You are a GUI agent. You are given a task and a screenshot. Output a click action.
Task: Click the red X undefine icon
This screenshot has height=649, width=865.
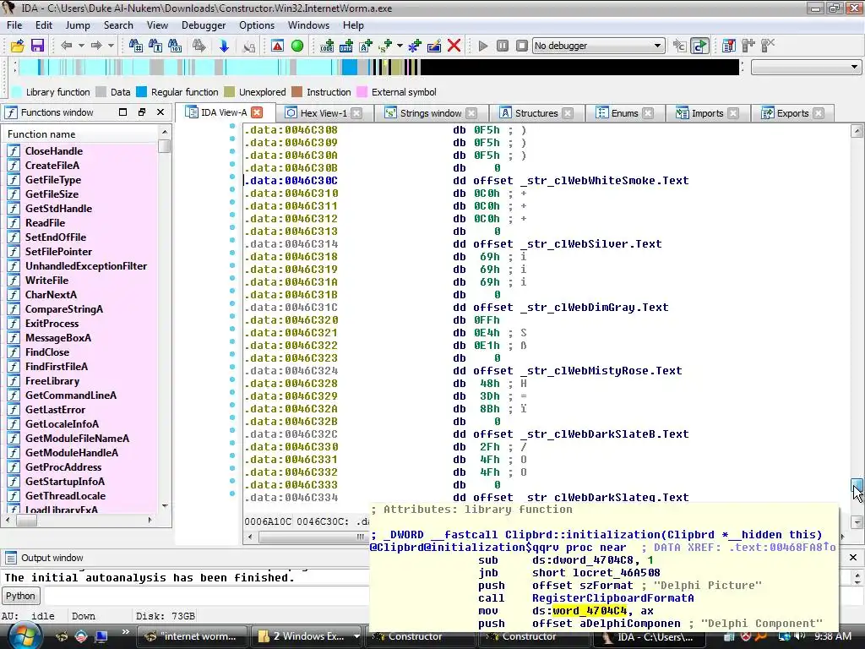pyautogui.click(x=454, y=46)
